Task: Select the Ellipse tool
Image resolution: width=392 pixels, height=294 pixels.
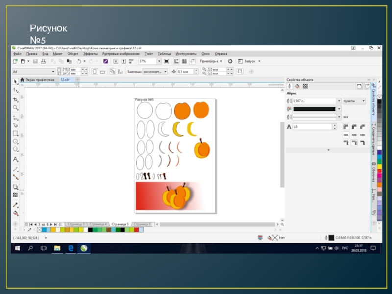Action: (x=16, y=141)
